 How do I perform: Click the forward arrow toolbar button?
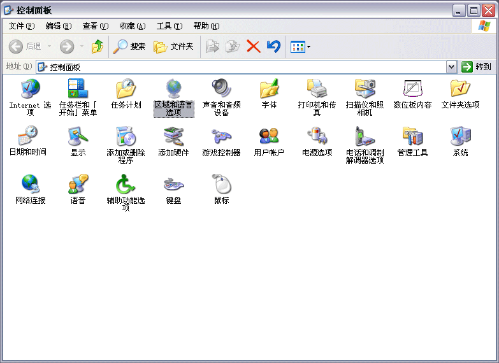coord(67,46)
